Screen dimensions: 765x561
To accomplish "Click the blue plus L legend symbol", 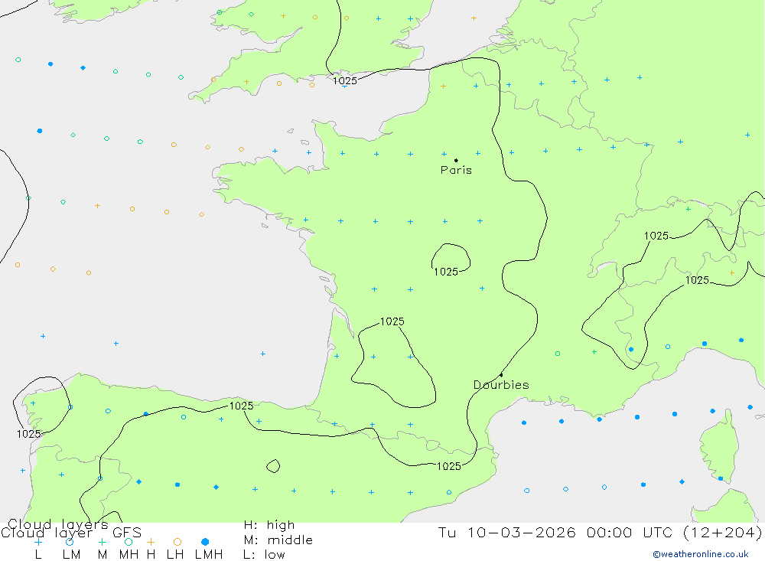I will (37, 542).
